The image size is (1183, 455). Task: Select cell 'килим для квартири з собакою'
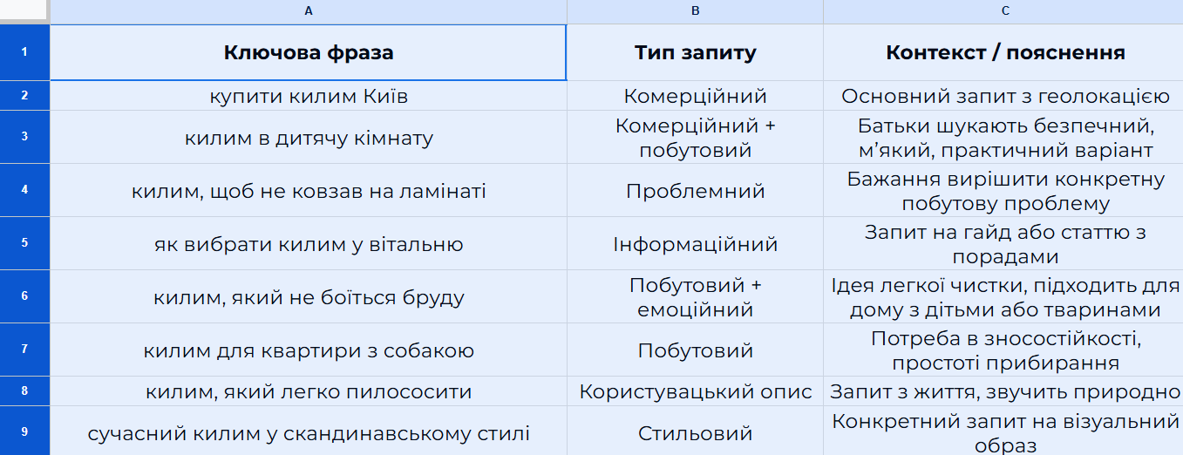point(309,350)
